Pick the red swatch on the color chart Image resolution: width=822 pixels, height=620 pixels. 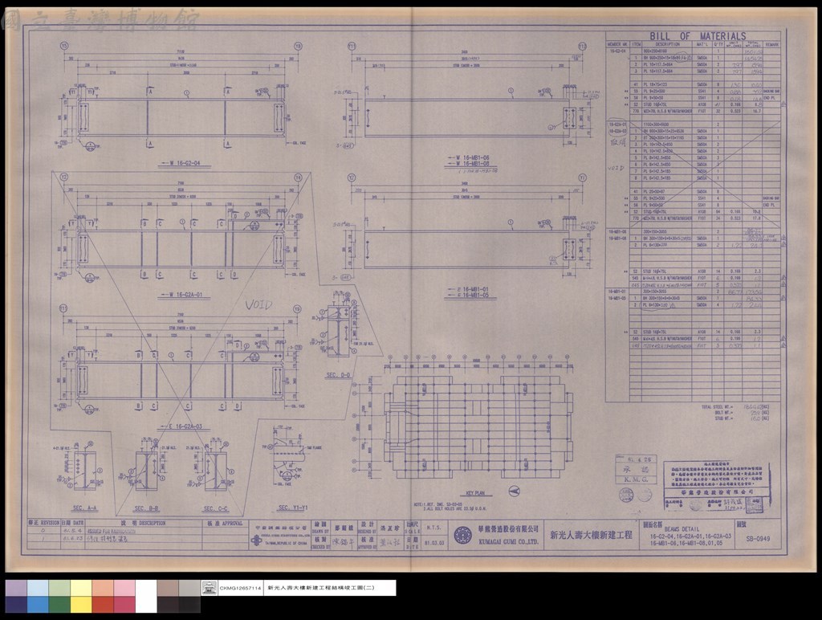pyautogui.click(x=103, y=605)
